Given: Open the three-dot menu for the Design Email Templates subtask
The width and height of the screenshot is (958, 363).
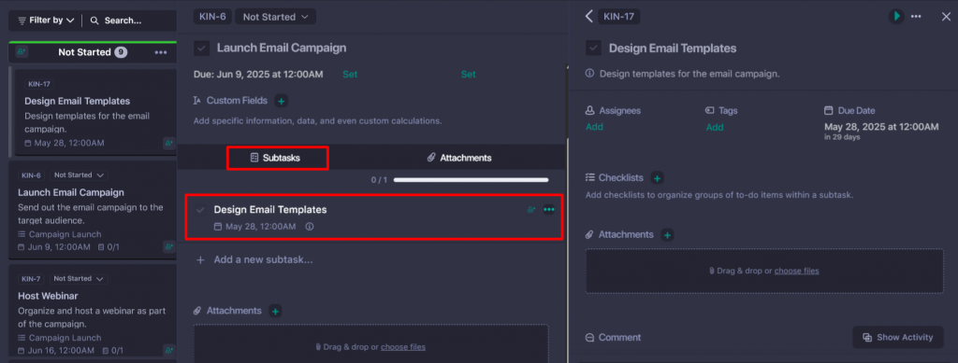Looking at the screenshot, I should click(549, 210).
